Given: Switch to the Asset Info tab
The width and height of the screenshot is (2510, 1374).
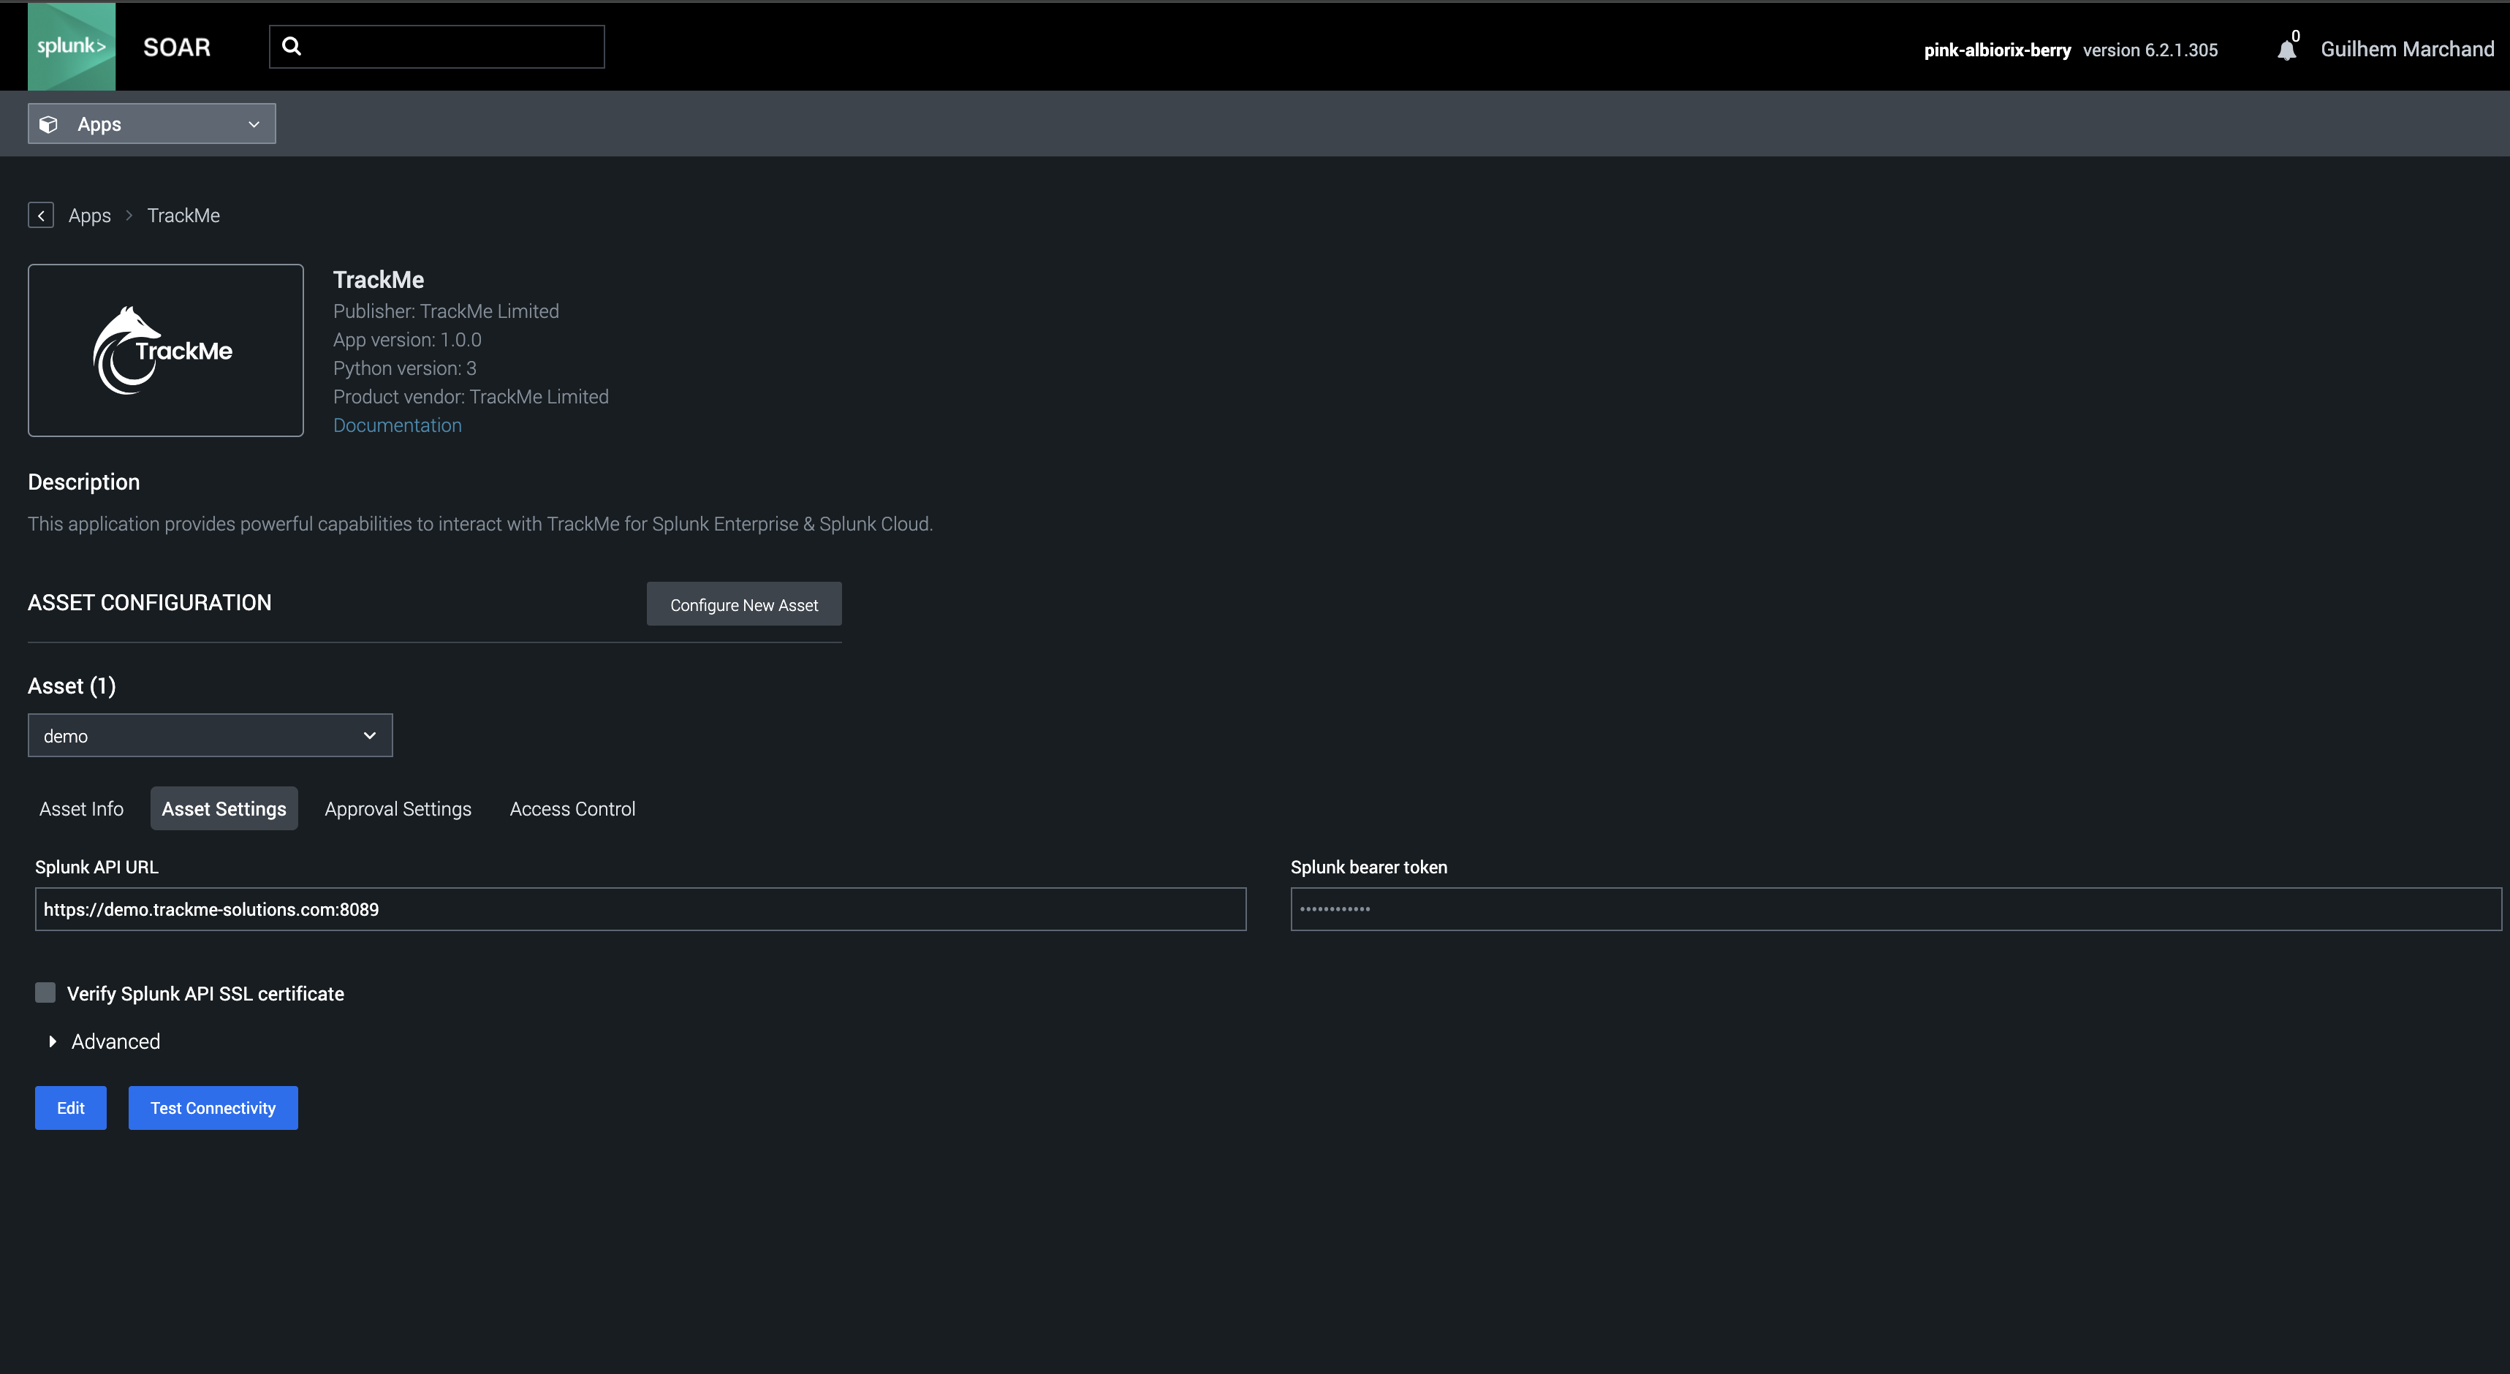Looking at the screenshot, I should (82, 809).
